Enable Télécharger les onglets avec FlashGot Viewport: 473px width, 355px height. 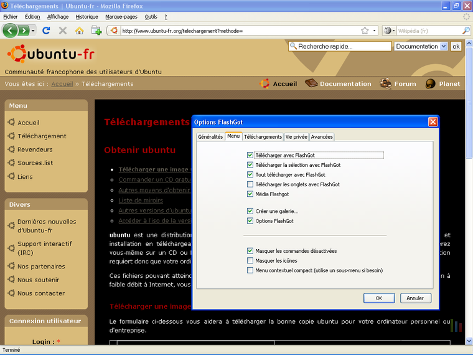click(250, 184)
